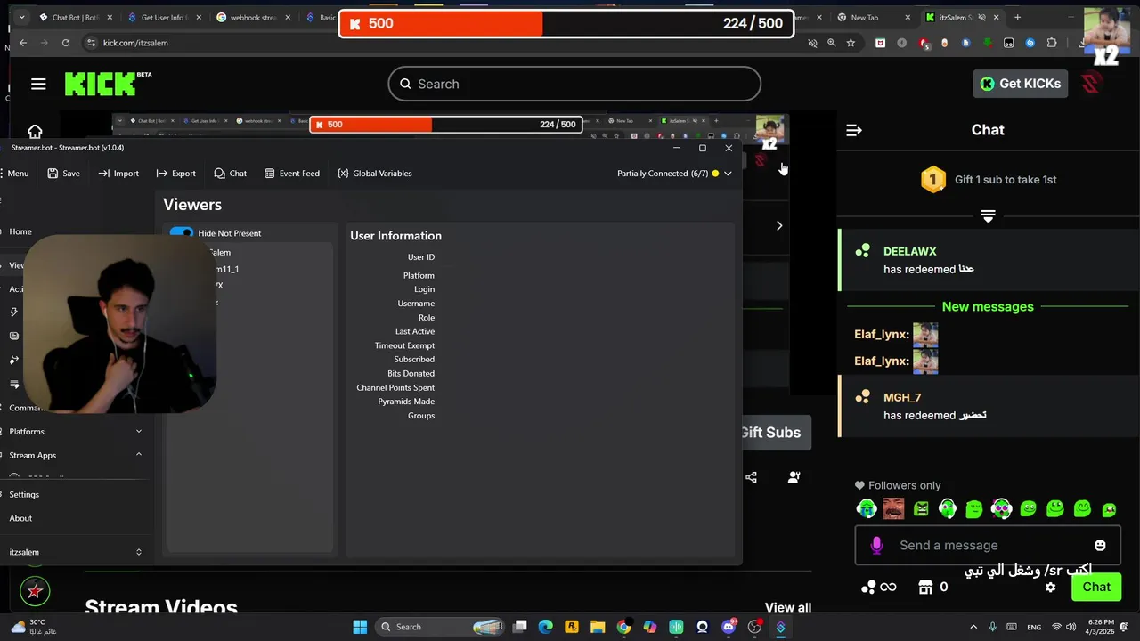Click View all for Stream Videos
1140x641 pixels.
click(x=788, y=607)
